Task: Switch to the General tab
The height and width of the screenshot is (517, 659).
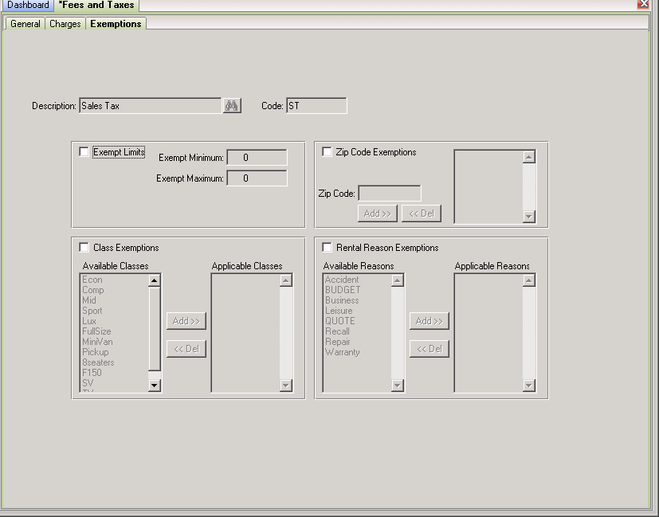Action: pyautogui.click(x=25, y=24)
